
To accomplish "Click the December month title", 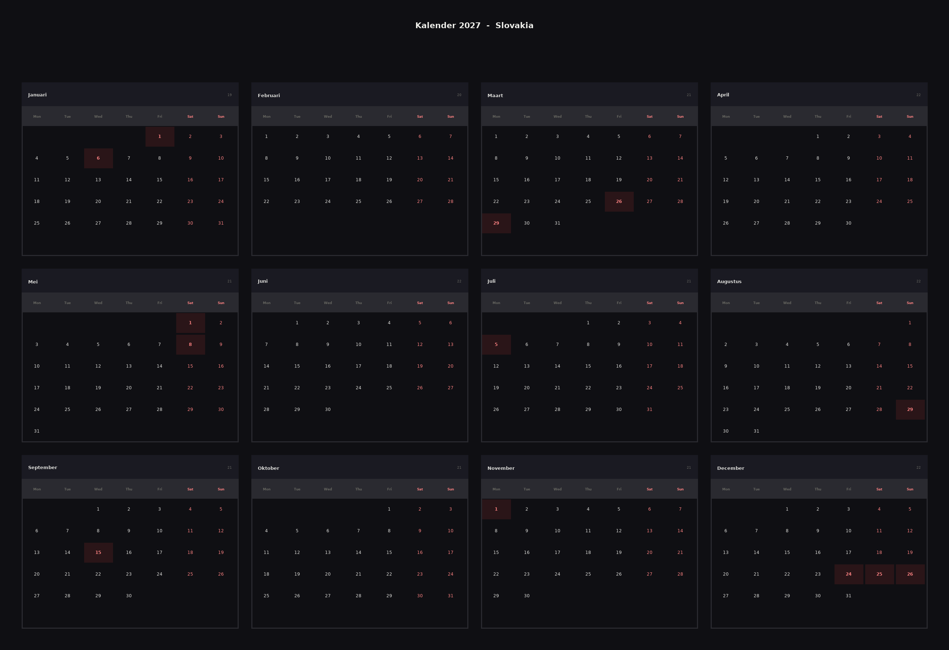I will [731, 468].
